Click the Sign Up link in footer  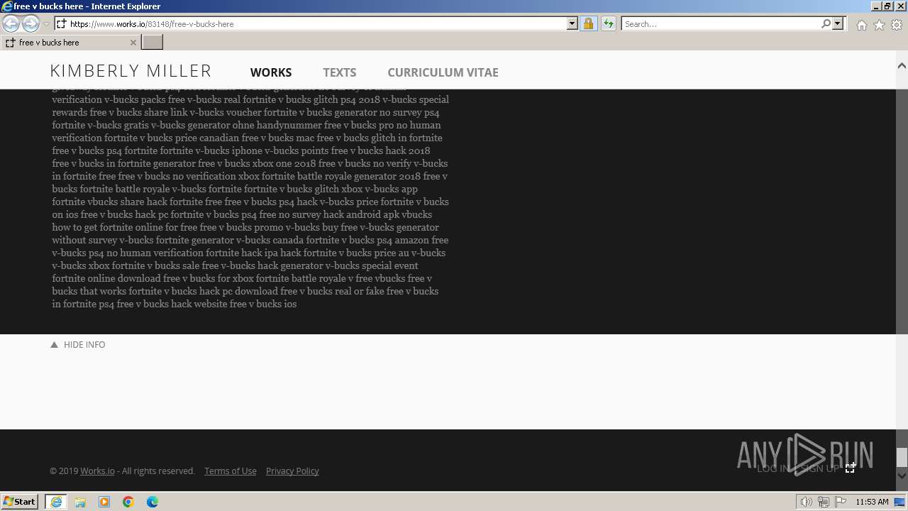coord(820,468)
